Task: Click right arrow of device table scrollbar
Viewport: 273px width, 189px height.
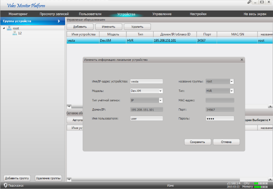Action: point(270,106)
